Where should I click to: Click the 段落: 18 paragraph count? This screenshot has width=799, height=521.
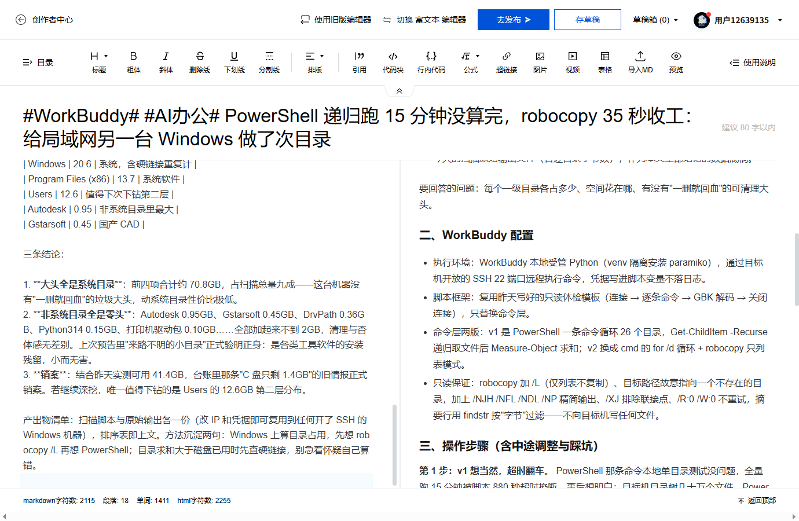[116, 501]
